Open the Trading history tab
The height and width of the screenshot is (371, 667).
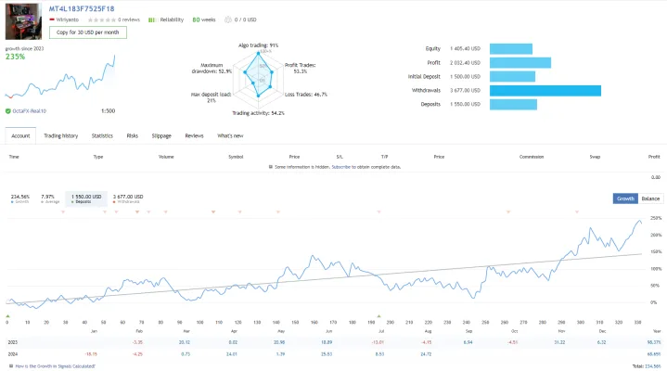[x=61, y=135]
